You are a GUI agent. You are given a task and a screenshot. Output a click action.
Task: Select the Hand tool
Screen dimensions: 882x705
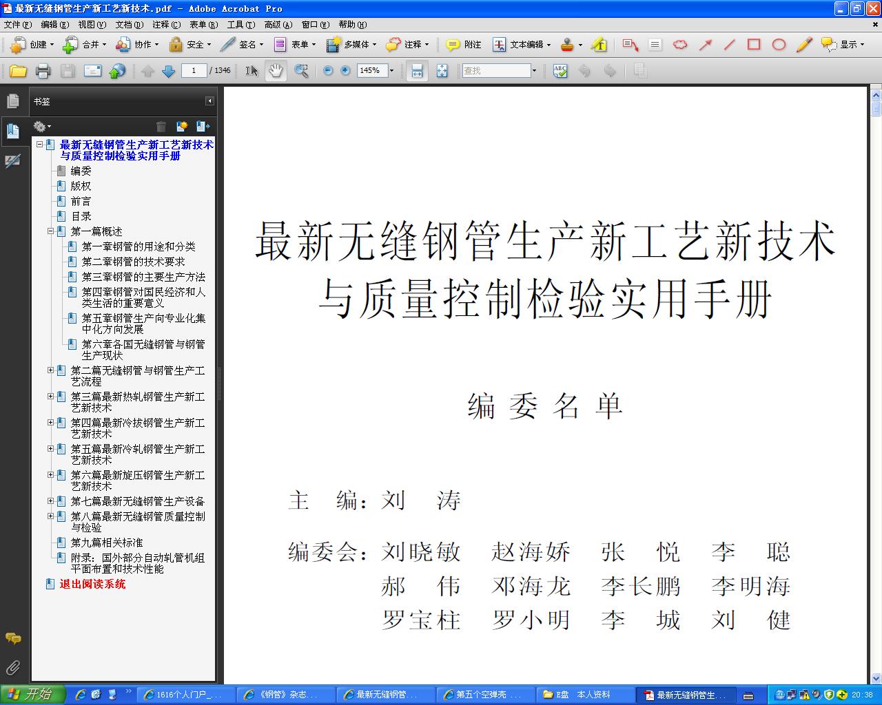276,71
